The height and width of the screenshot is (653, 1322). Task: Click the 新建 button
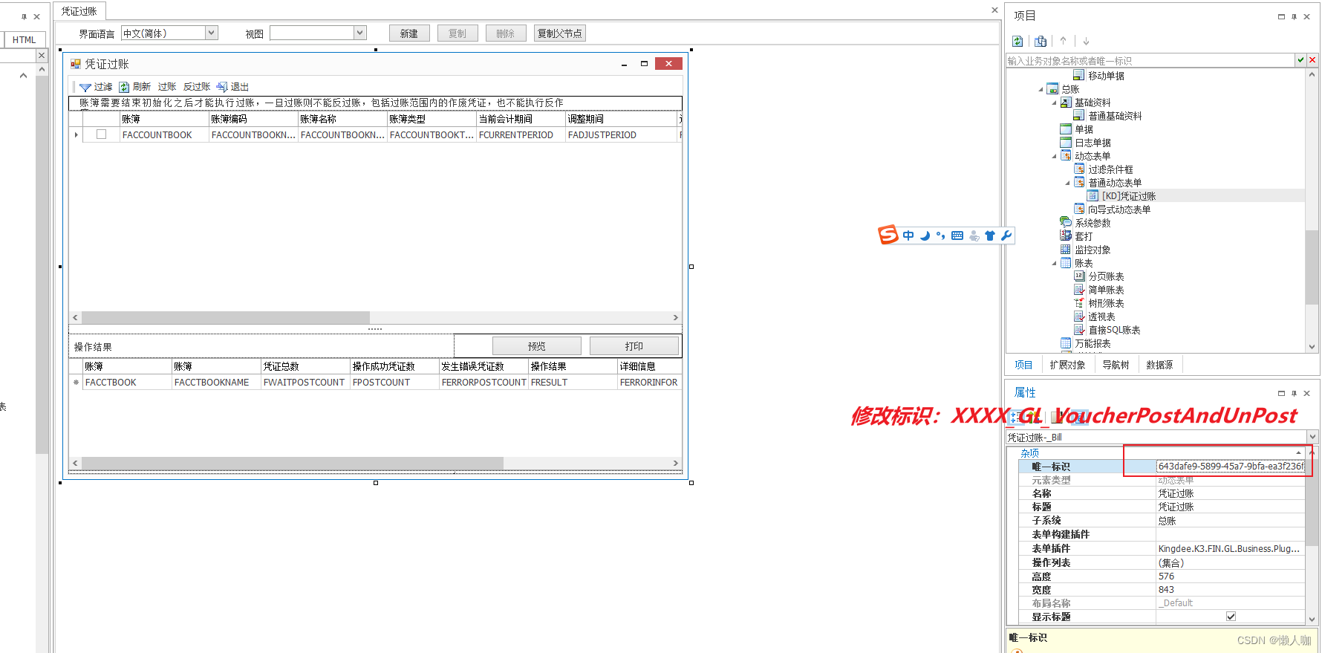click(x=409, y=33)
